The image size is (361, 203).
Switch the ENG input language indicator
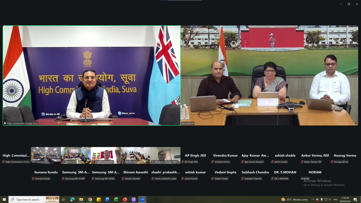coord(335,199)
